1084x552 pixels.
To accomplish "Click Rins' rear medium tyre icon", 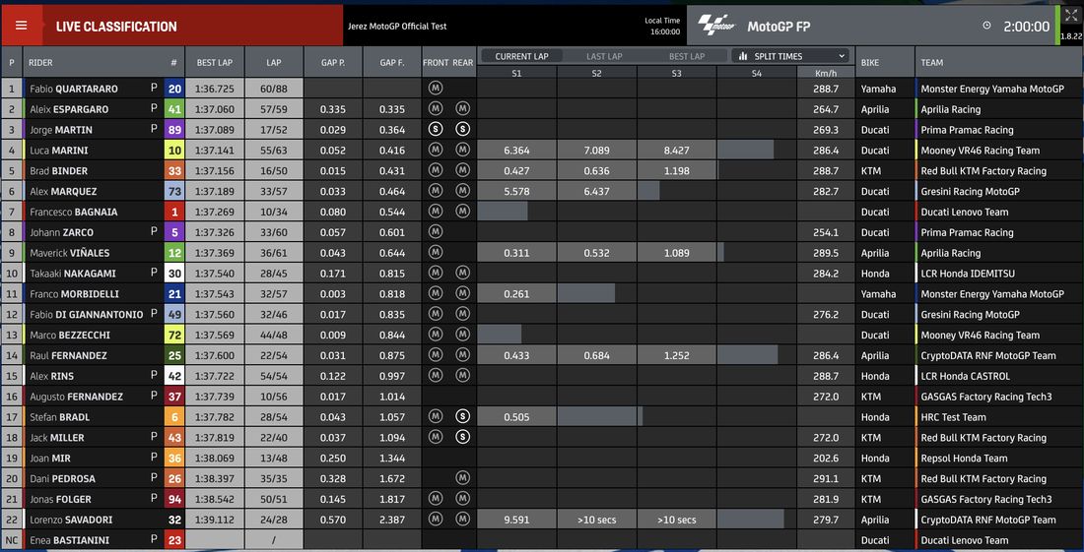I will 462,375.
